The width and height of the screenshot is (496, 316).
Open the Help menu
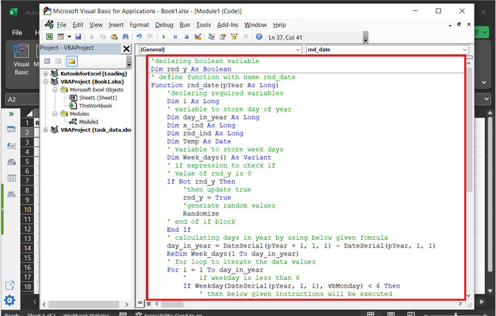click(x=280, y=25)
